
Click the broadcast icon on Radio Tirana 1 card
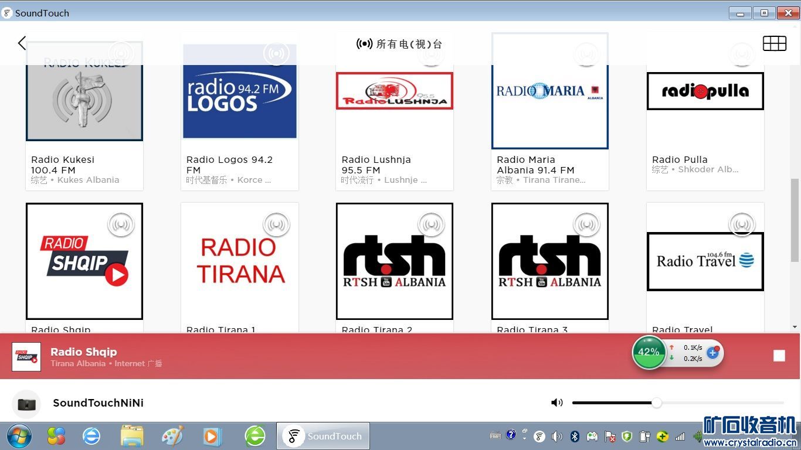pos(276,224)
